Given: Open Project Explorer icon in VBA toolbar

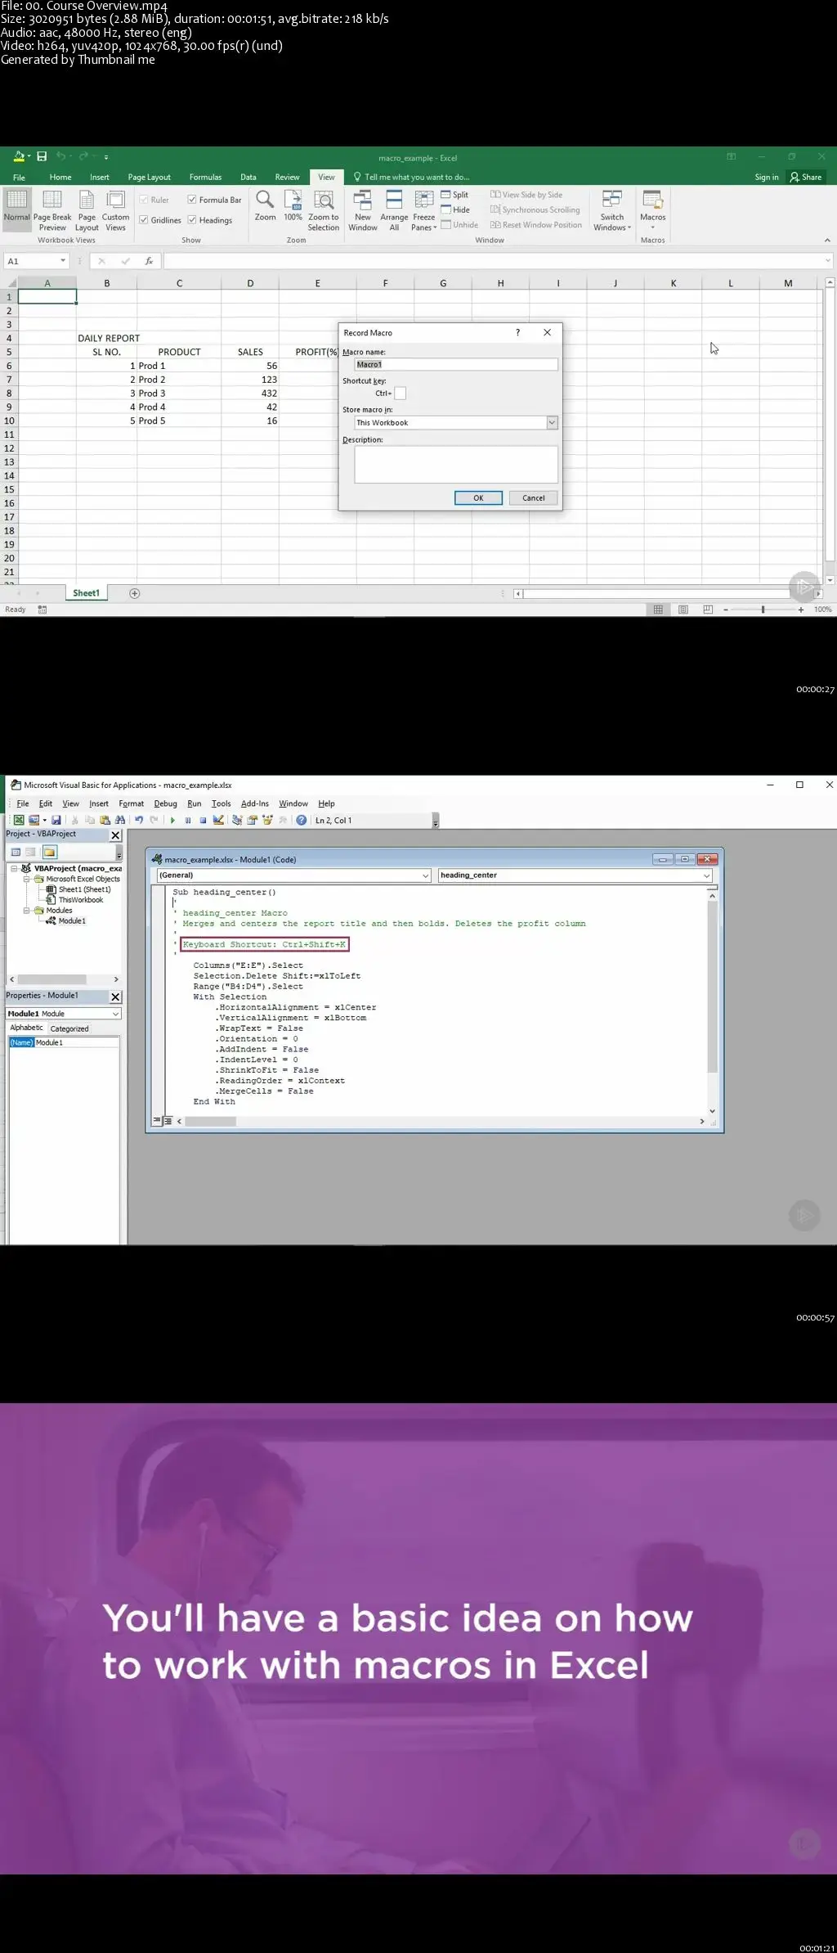Looking at the screenshot, I should click(x=237, y=820).
